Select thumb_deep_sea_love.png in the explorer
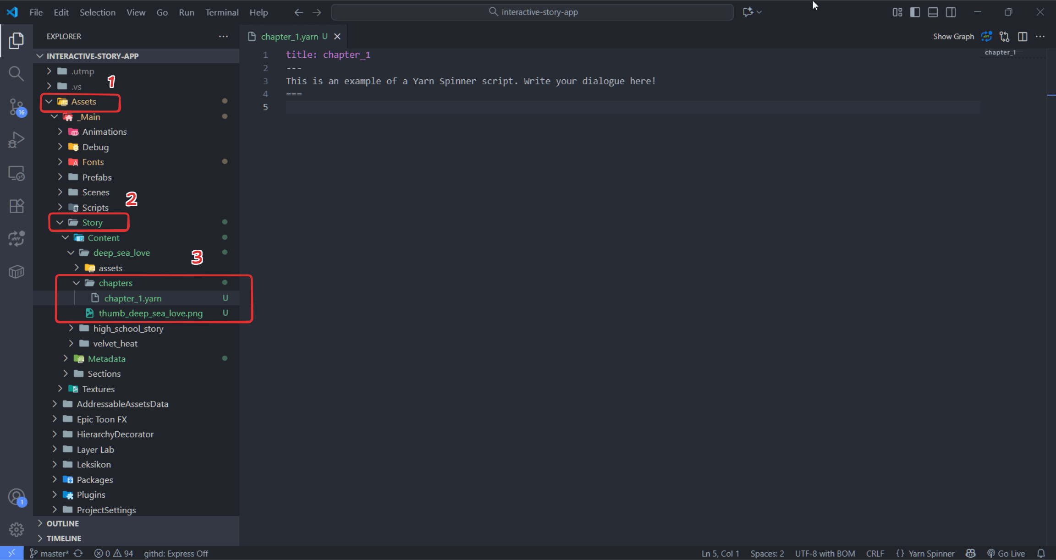Image resolution: width=1056 pixels, height=560 pixels. pos(151,313)
